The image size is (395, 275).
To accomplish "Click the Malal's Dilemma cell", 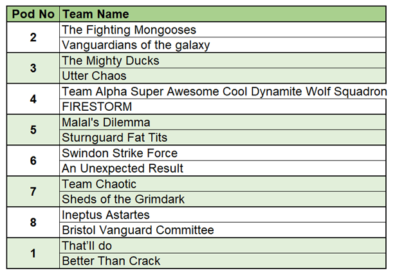I will pyautogui.click(x=106, y=122).
